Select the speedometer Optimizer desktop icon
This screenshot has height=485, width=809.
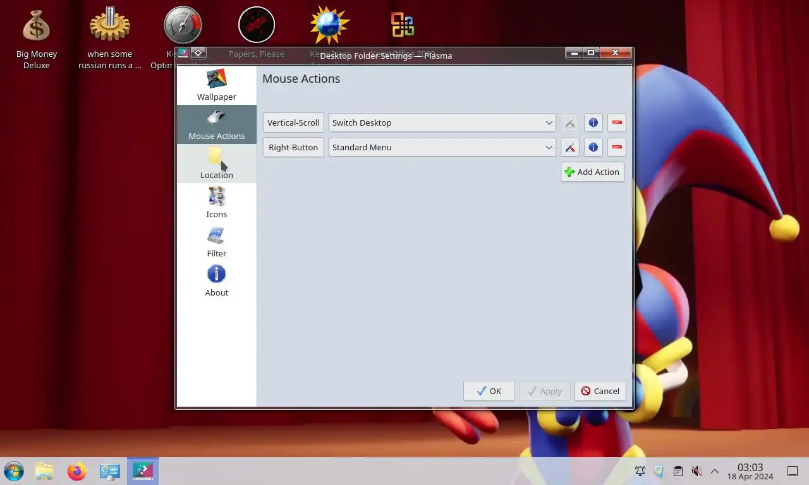click(183, 27)
